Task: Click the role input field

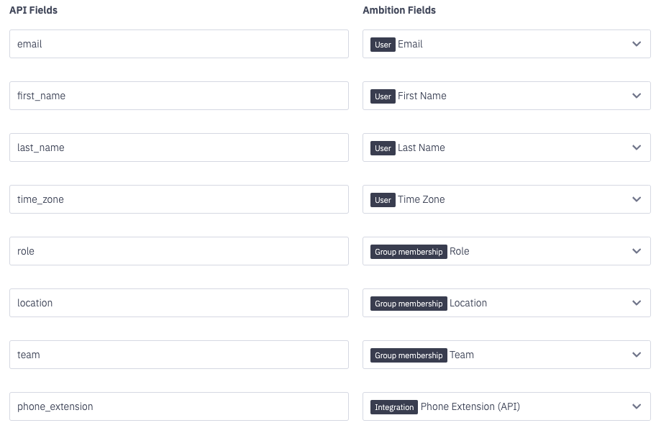Action: [178, 251]
